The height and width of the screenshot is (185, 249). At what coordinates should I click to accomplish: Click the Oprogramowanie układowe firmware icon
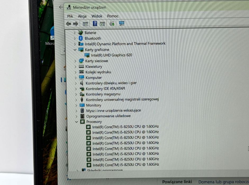coord(82,116)
